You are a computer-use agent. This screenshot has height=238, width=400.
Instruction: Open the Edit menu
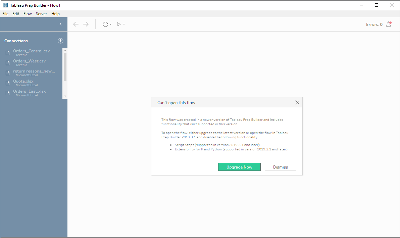click(16, 14)
